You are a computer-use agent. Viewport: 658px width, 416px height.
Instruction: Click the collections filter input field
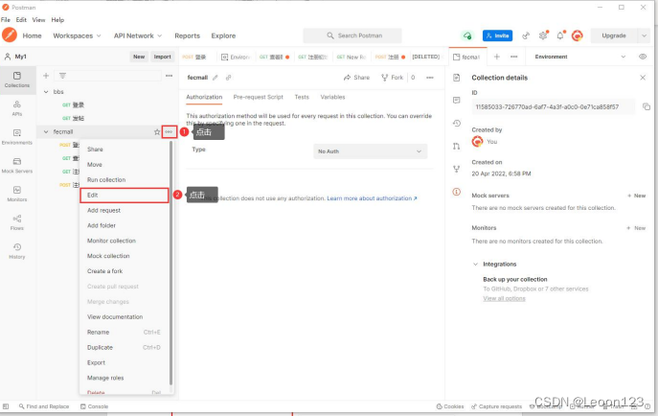click(x=108, y=76)
